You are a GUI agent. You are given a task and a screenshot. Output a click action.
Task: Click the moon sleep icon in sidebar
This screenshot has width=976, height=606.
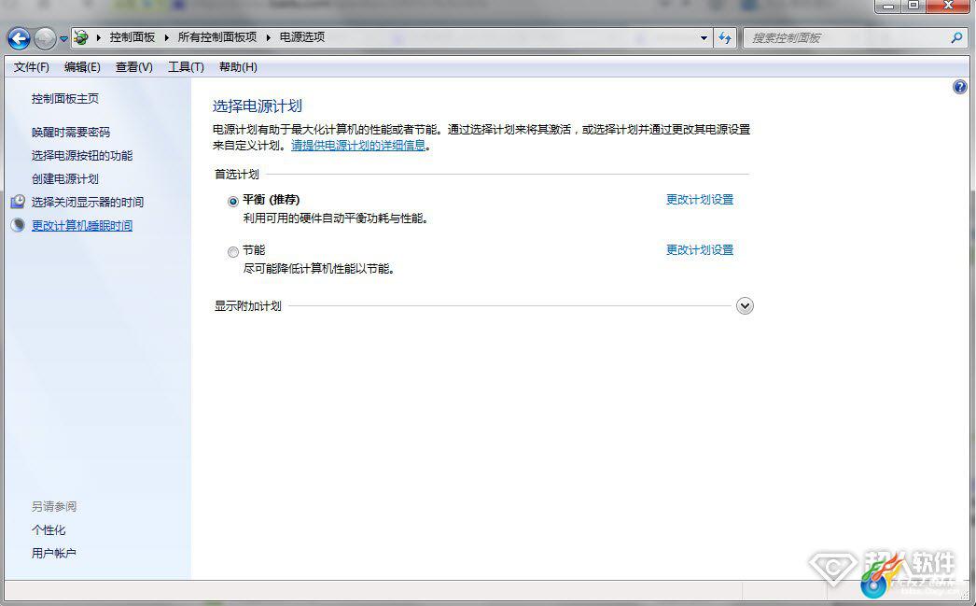[x=18, y=225]
